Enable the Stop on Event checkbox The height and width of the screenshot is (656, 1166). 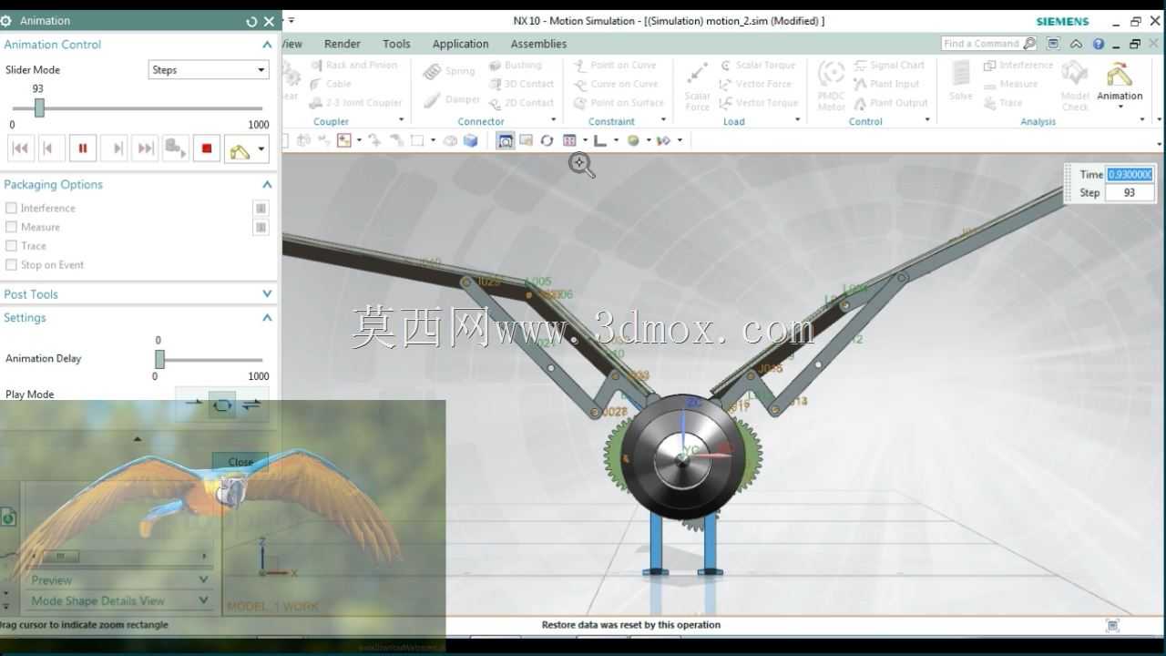(x=11, y=265)
